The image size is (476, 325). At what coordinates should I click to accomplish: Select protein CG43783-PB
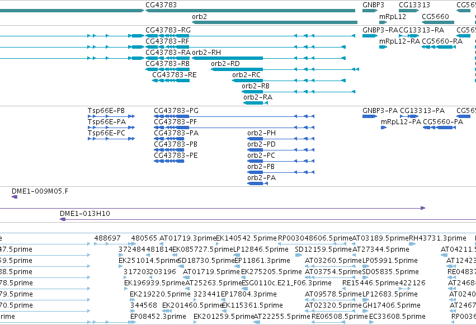(169, 150)
